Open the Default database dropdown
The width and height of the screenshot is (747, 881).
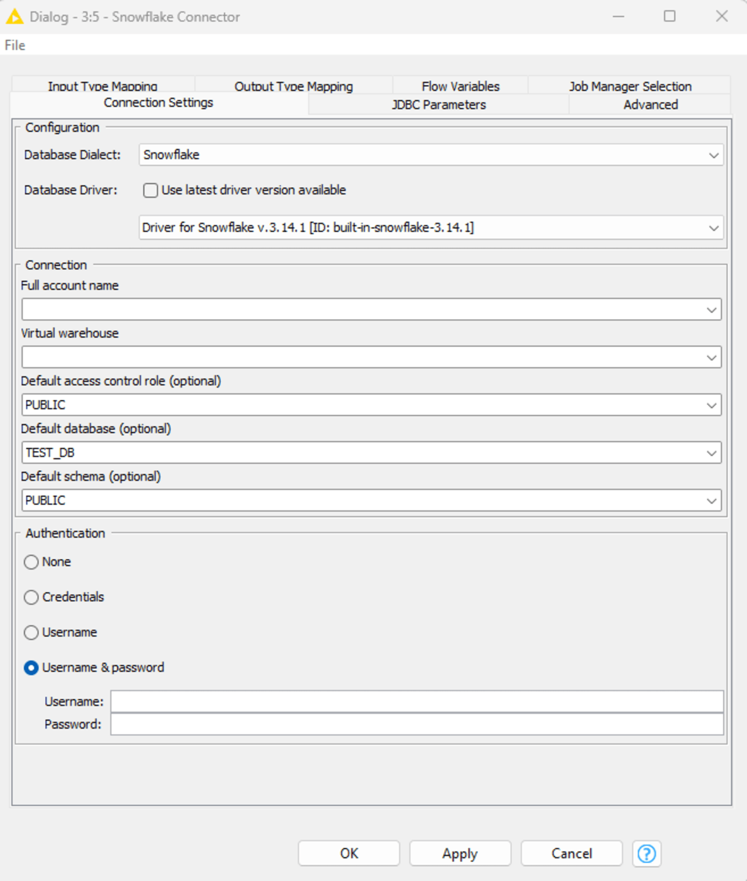pyautogui.click(x=711, y=453)
